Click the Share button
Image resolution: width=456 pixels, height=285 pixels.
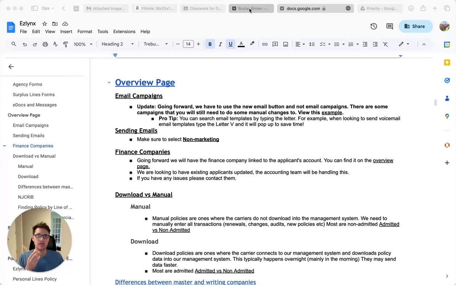[415, 26]
